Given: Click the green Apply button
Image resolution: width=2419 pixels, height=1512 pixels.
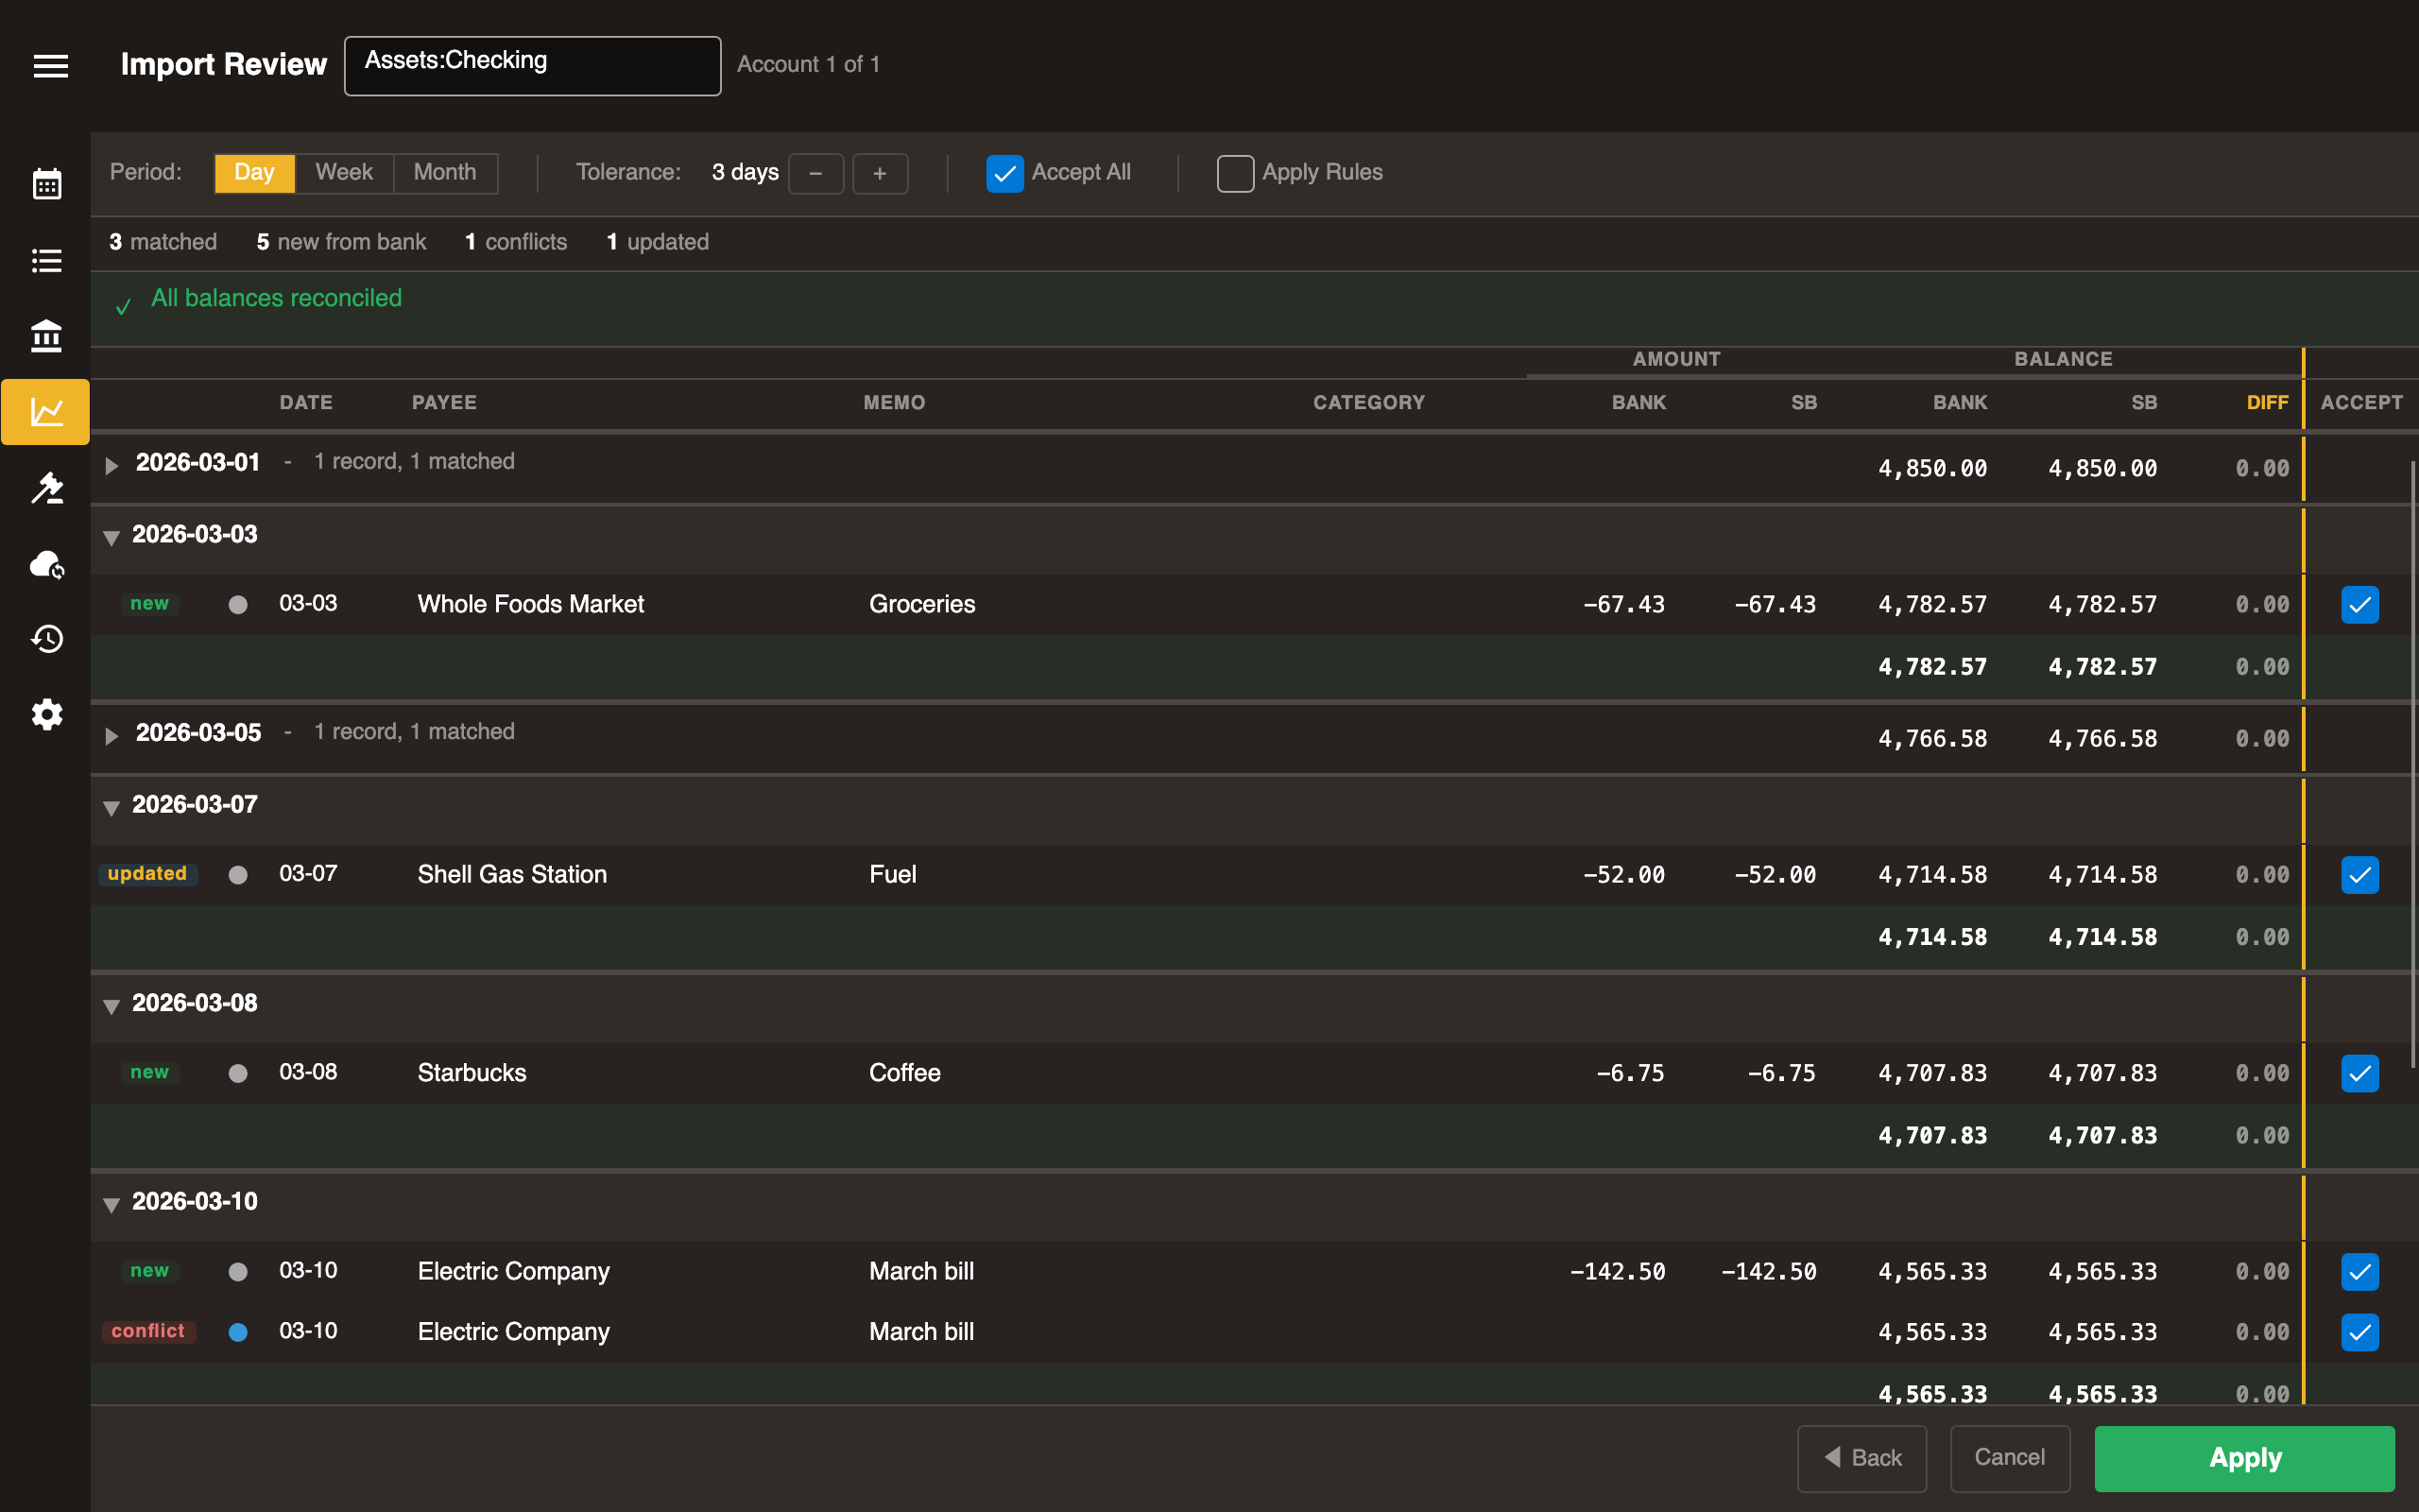Looking at the screenshot, I should pyautogui.click(x=2244, y=1458).
